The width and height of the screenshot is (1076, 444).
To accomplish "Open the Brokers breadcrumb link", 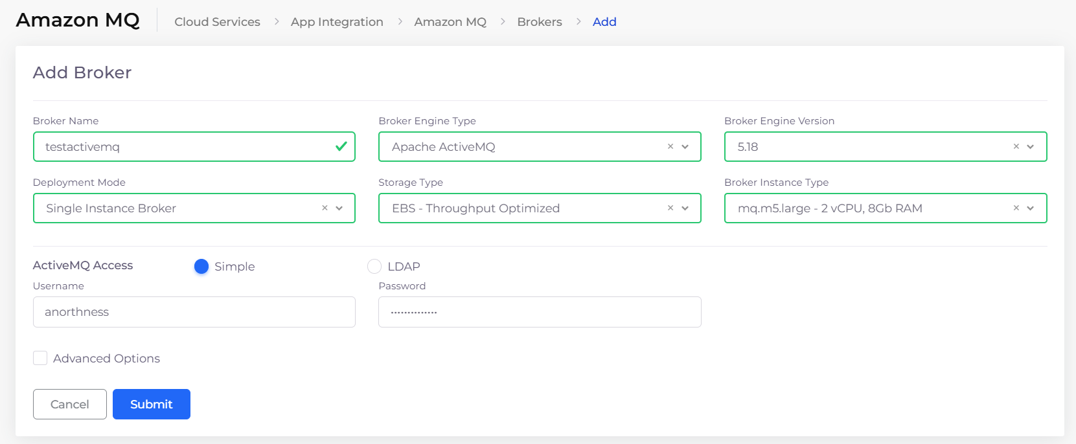I will [539, 22].
